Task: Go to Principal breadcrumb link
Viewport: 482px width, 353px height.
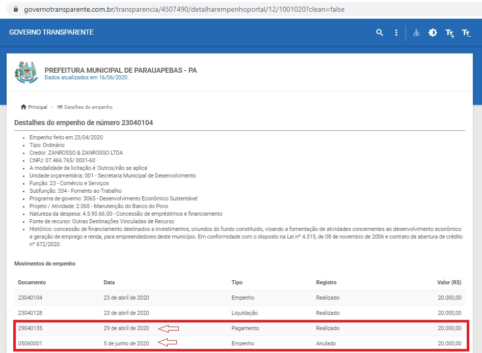Action: point(38,107)
